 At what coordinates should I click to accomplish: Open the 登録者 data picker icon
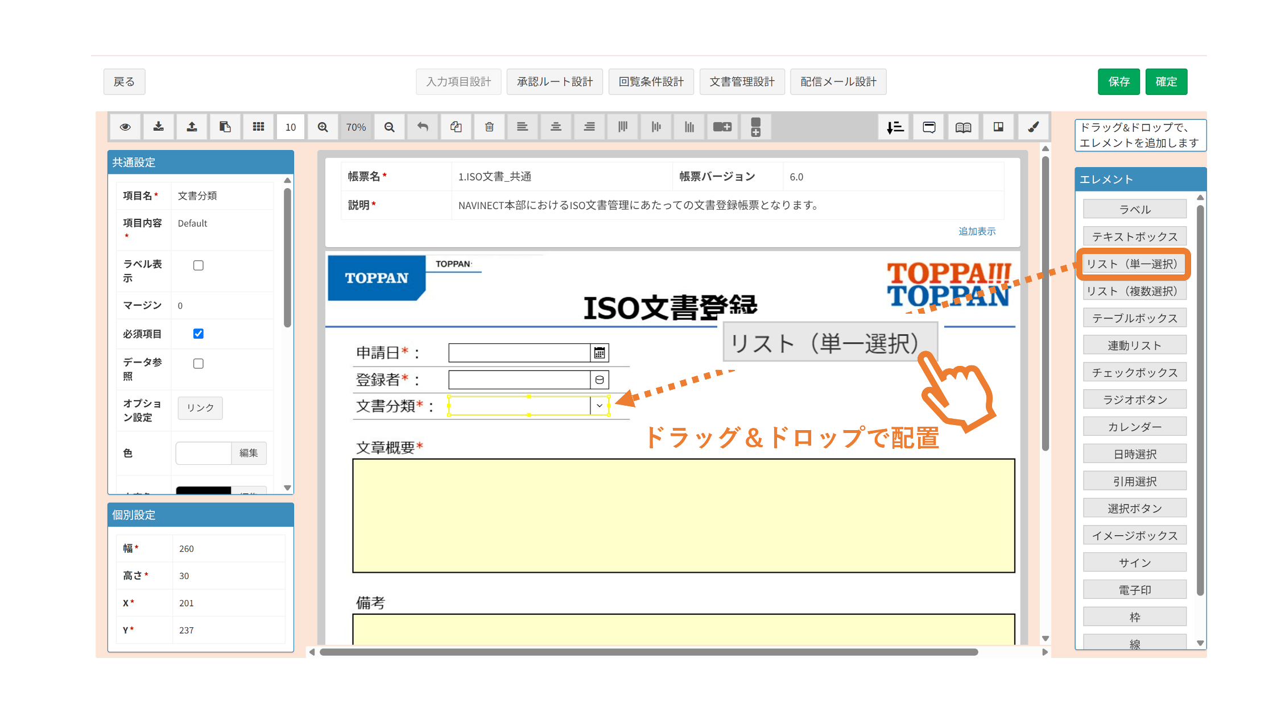pos(600,380)
